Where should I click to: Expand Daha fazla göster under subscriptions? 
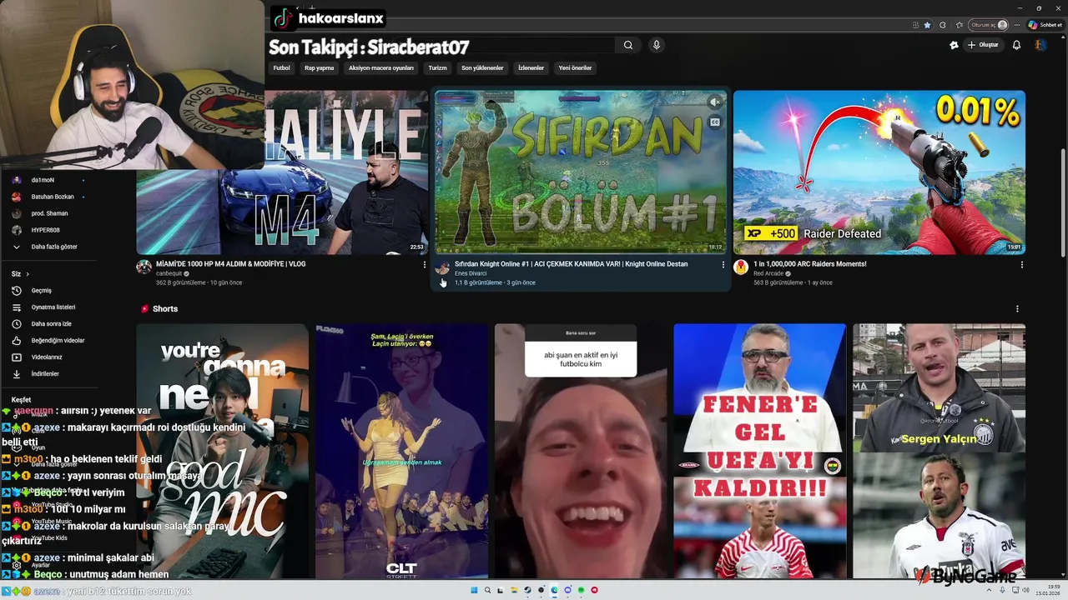[x=47, y=247]
